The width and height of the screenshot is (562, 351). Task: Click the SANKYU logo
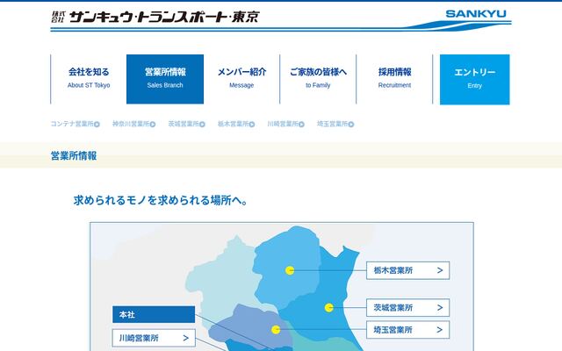[x=476, y=14]
